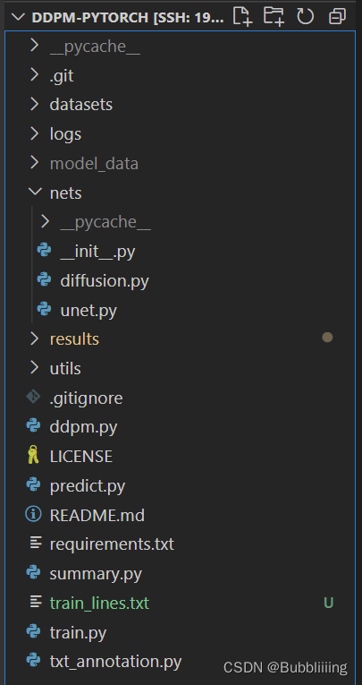Click the git icon beside .gitignore
The image size is (362, 685).
tap(34, 397)
